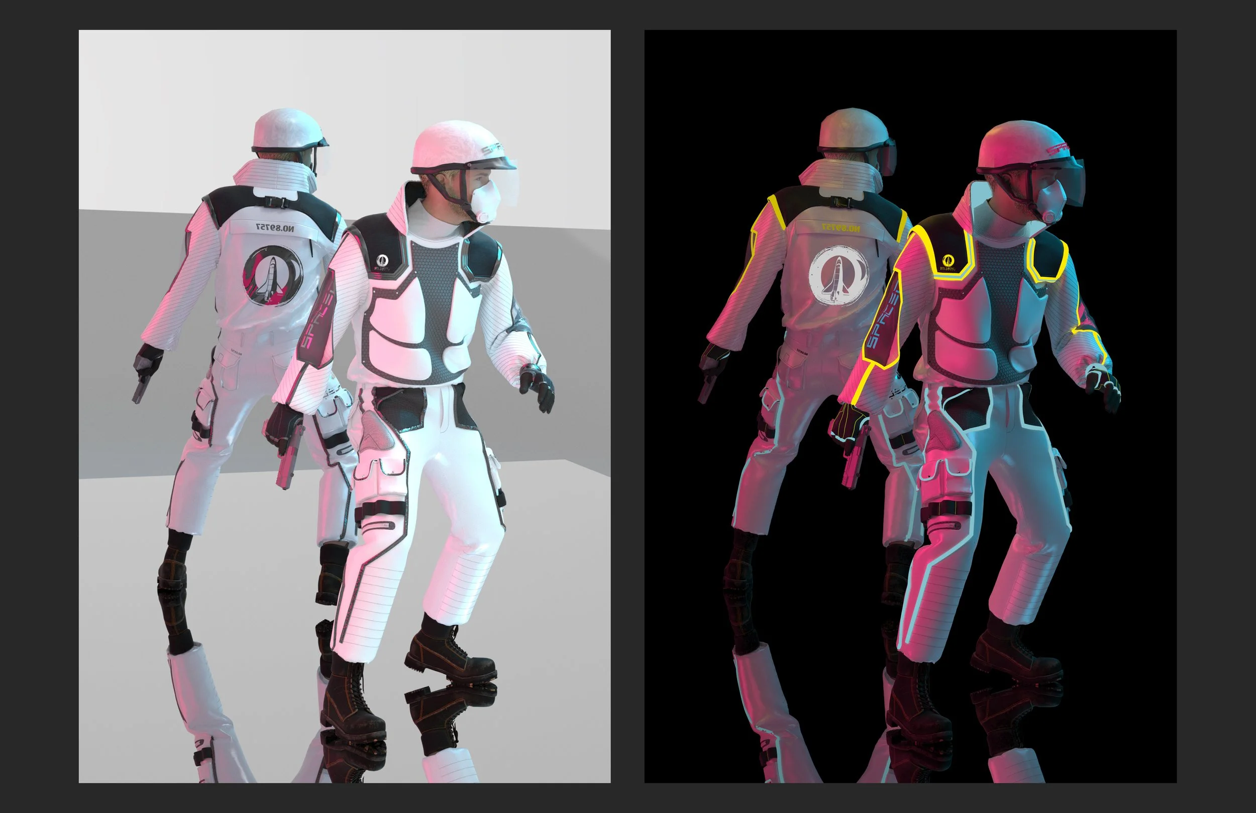Click the small rocket shoulder badge, dark render
The width and height of the screenshot is (1256, 813).
948,260
